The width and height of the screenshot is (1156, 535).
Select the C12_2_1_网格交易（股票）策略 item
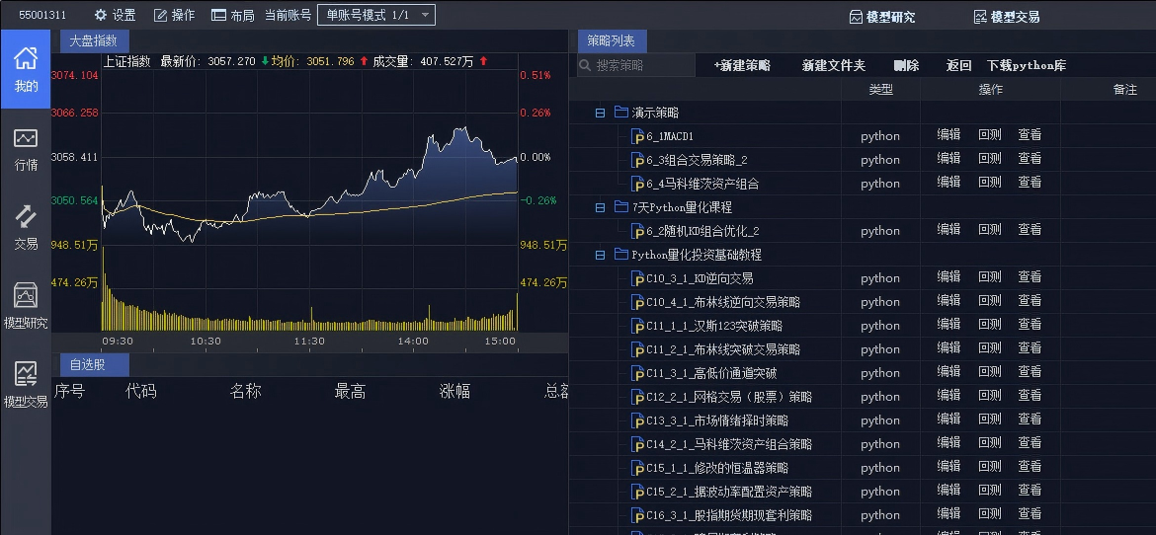[728, 397]
